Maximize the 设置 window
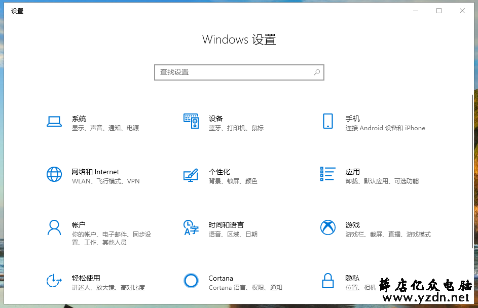478x308 pixels. click(x=439, y=11)
